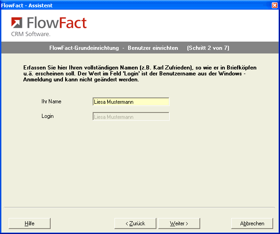Click the 'Ihr Name' label

coord(52,101)
